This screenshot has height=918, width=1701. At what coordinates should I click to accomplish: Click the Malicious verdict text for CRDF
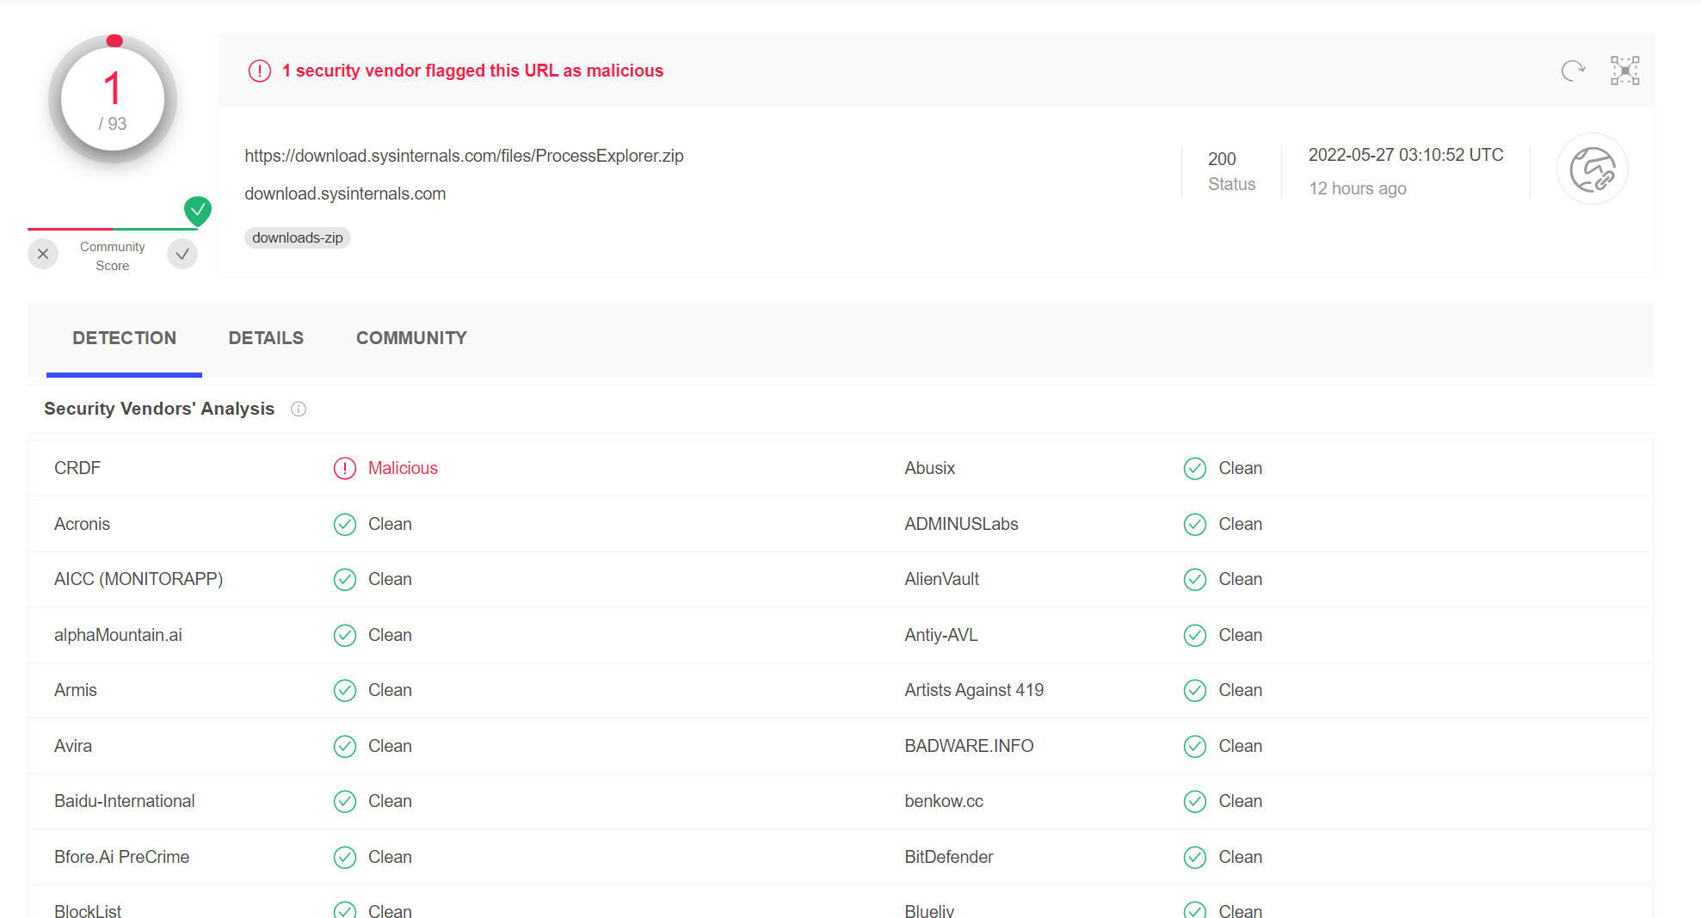point(403,468)
